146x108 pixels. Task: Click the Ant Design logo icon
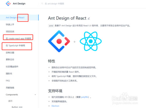8,3
